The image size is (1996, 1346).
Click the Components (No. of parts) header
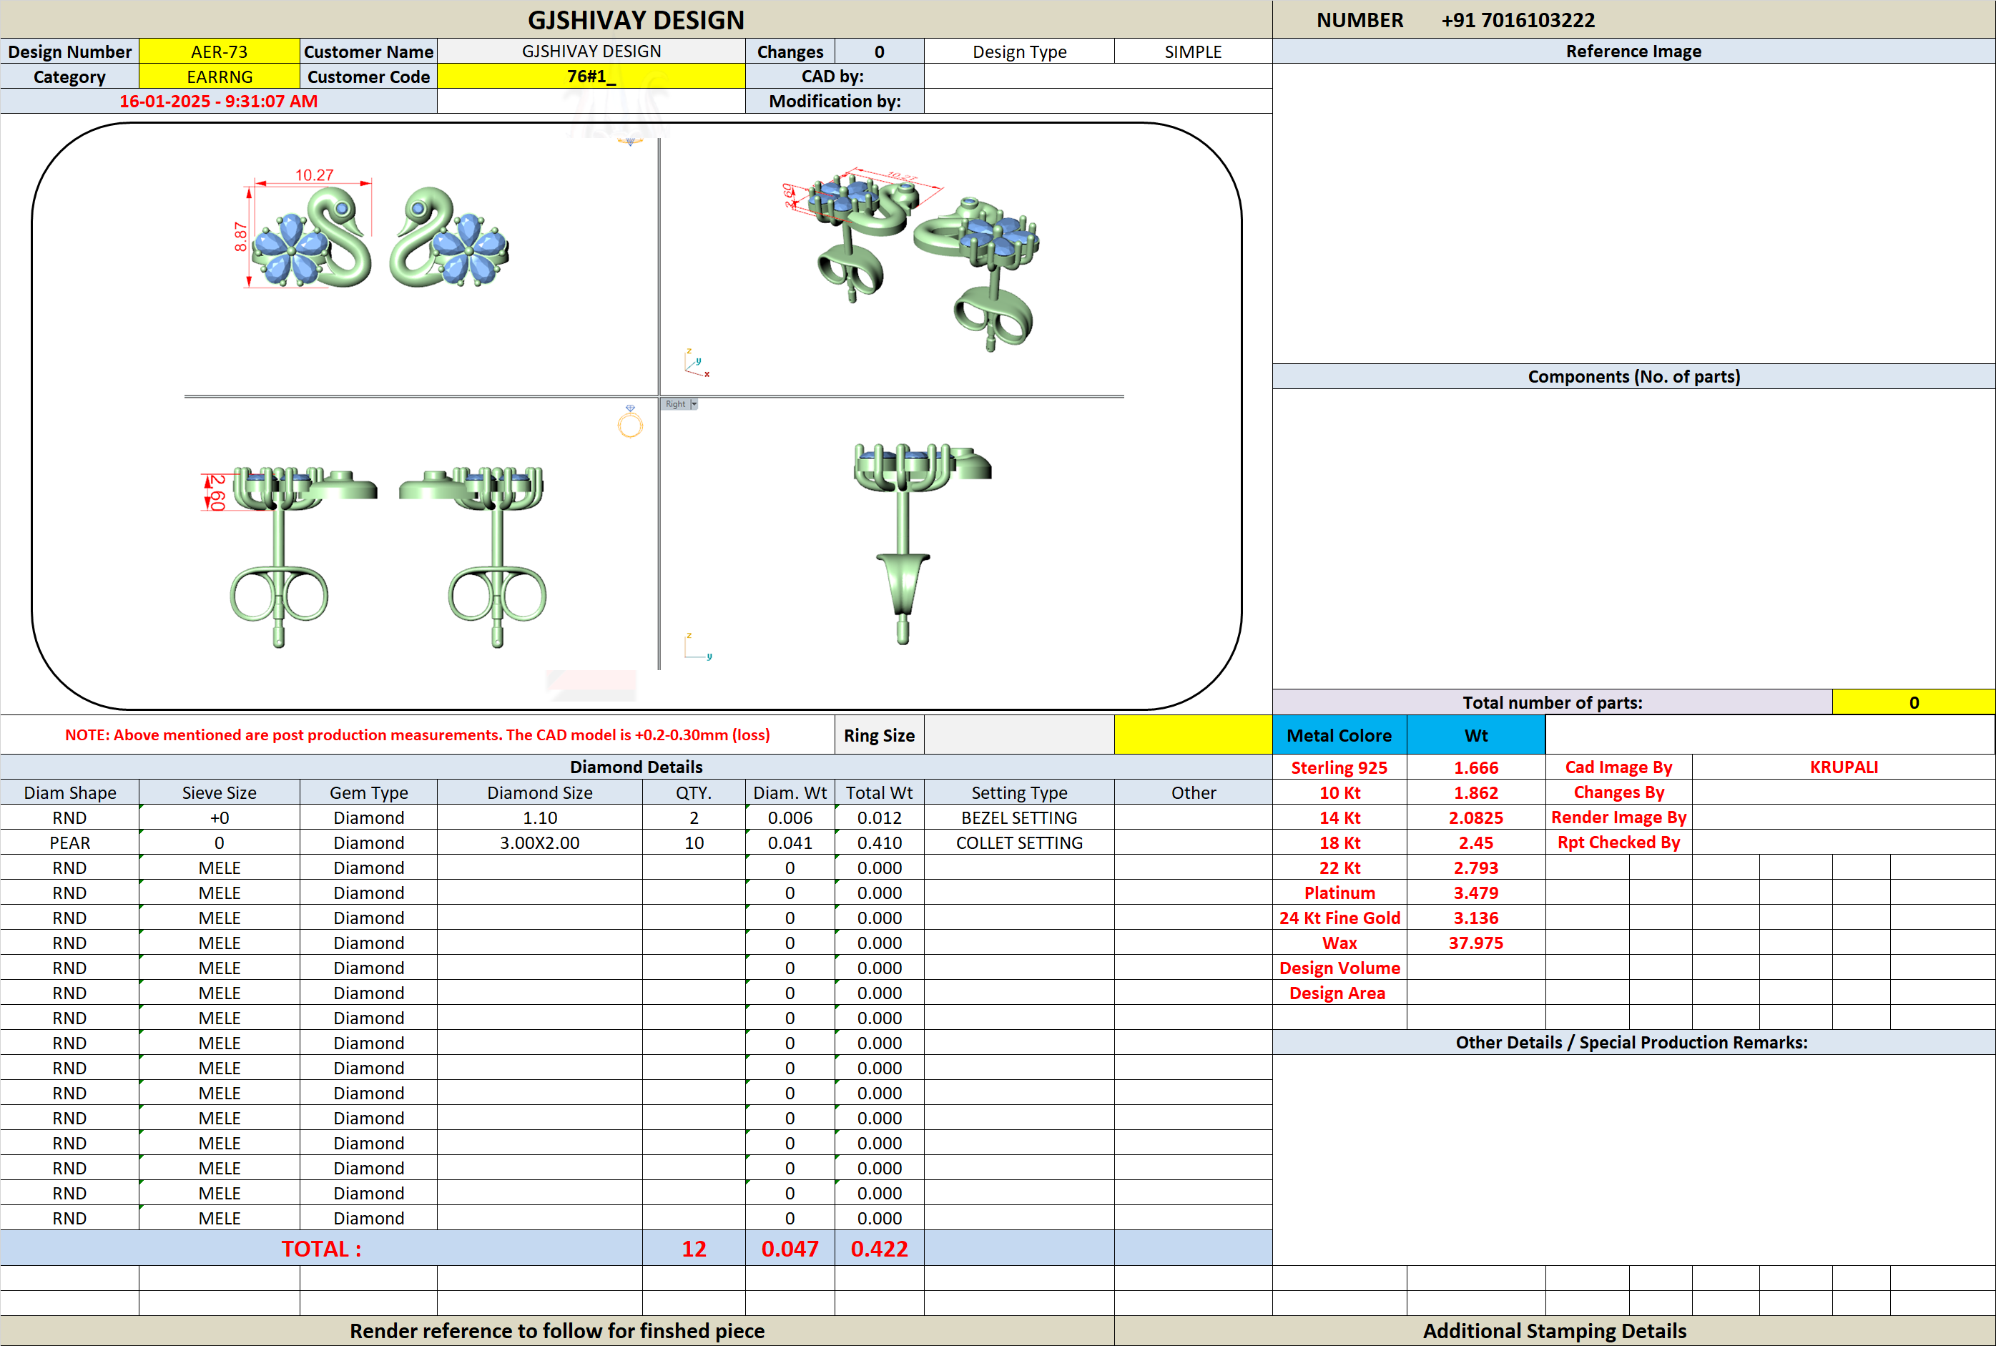[1633, 376]
